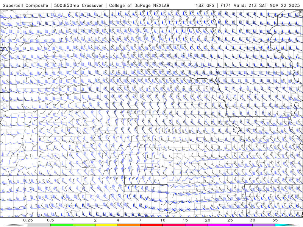
Task: Select the white below-0.25 arrow segment
Action: point(17,225)
